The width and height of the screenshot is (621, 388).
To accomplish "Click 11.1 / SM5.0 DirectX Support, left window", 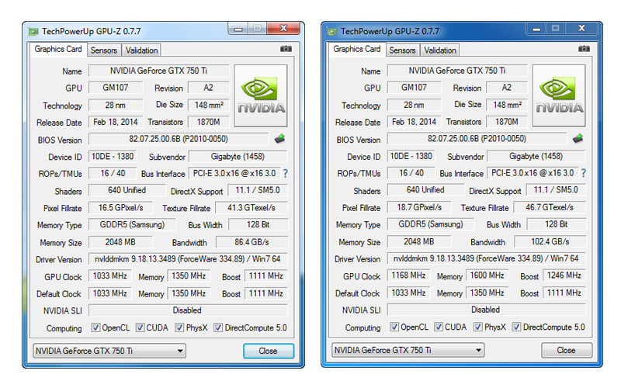I will [258, 190].
